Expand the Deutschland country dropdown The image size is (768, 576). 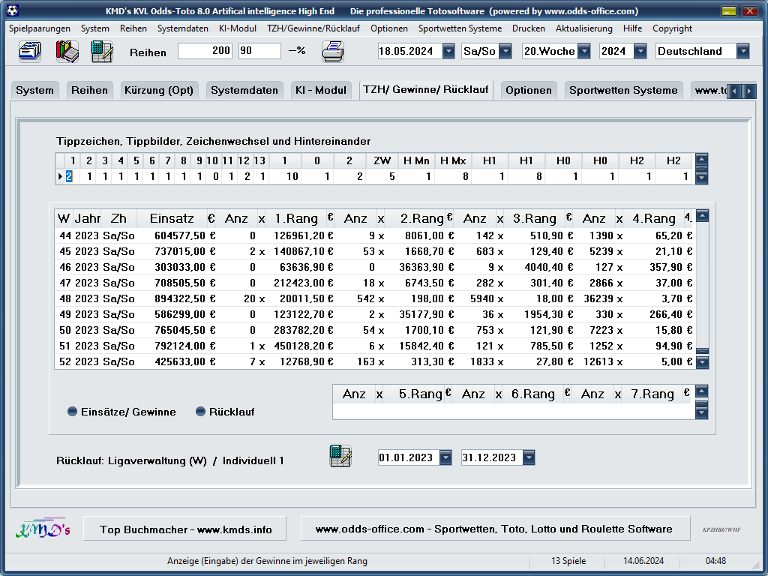742,51
